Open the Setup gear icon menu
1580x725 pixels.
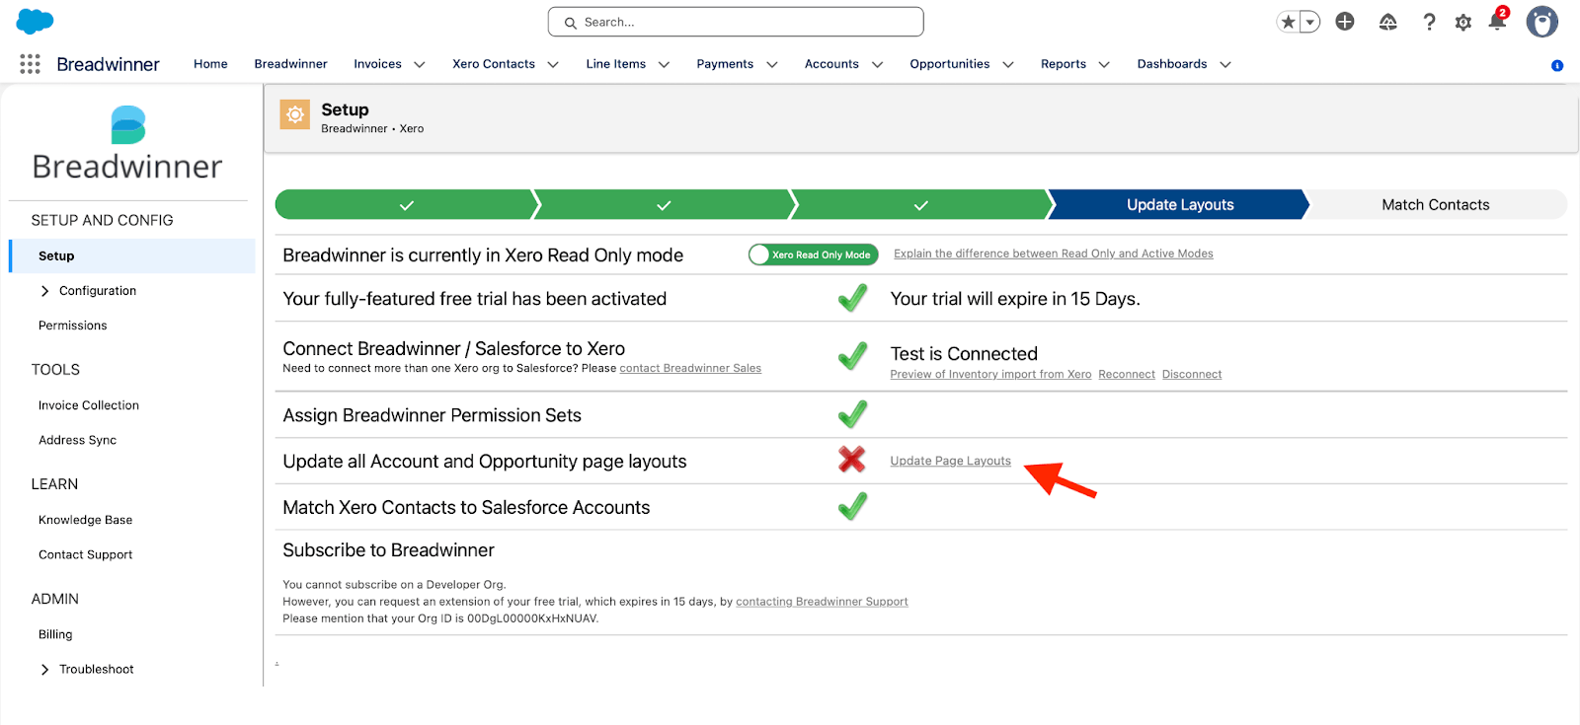pyautogui.click(x=1462, y=22)
